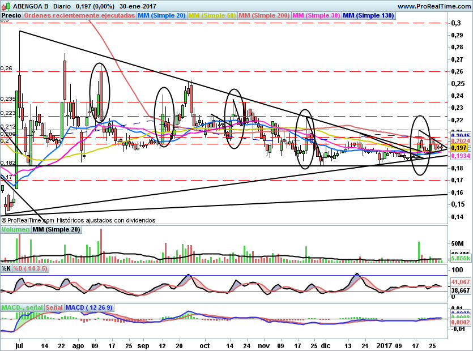
Task: Select the MACD-, señal histogram label
Action: point(22,307)
